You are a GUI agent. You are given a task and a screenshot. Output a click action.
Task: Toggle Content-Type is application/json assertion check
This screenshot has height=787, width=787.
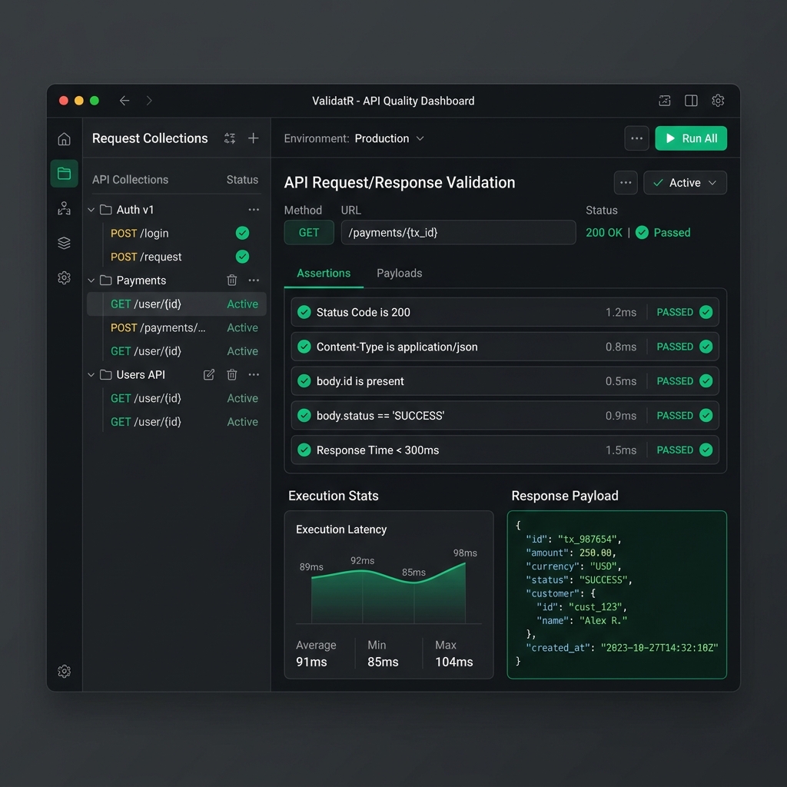tap(304, 347)
